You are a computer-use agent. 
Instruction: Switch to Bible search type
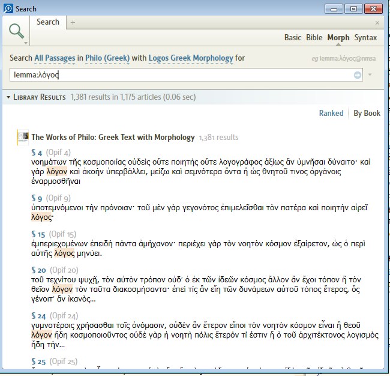coord(314,38)
